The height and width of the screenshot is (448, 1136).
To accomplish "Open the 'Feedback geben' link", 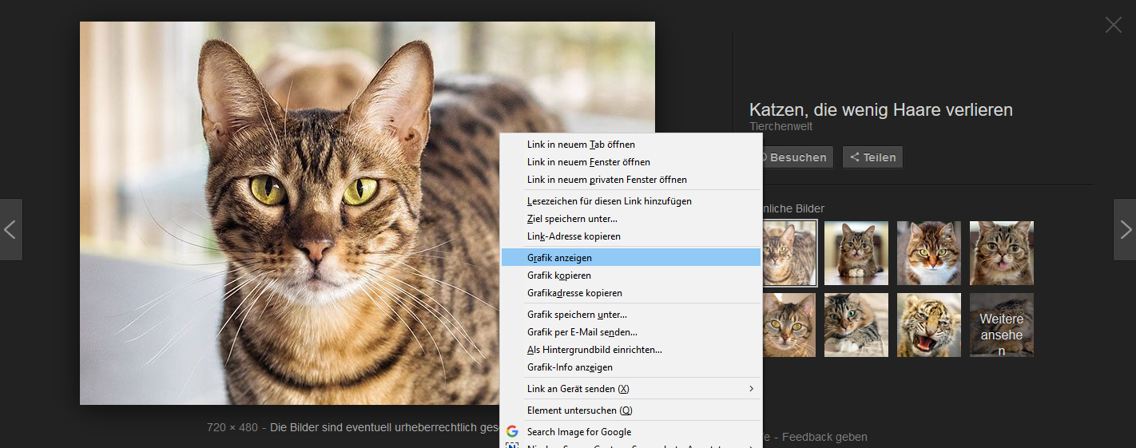I will click(x=824, y=437).
